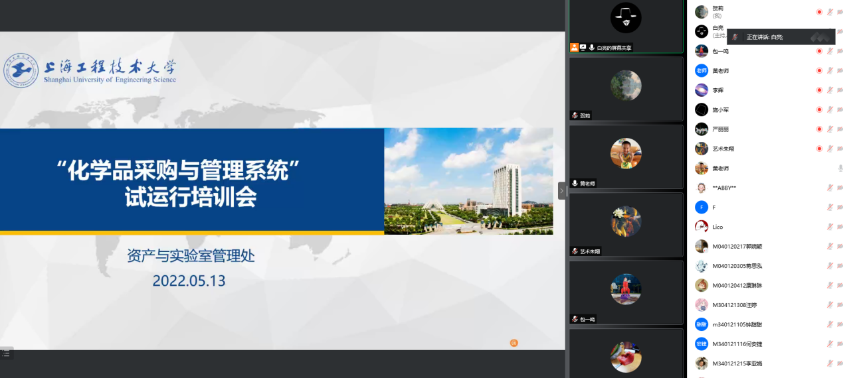Click participant name 李辉
843x378 pixels.
pos(718,90)
